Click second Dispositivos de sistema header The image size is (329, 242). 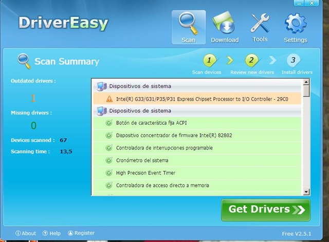pos(197,111)
